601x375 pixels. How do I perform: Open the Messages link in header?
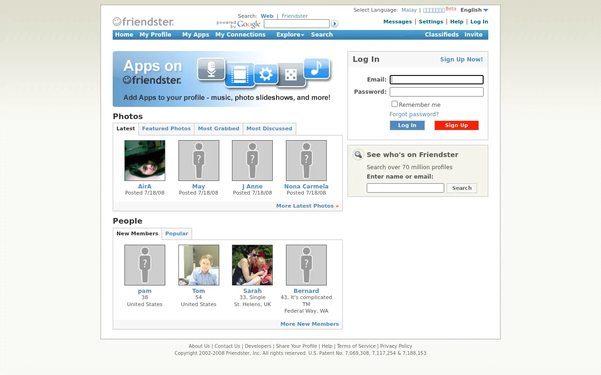pos(397,22)
